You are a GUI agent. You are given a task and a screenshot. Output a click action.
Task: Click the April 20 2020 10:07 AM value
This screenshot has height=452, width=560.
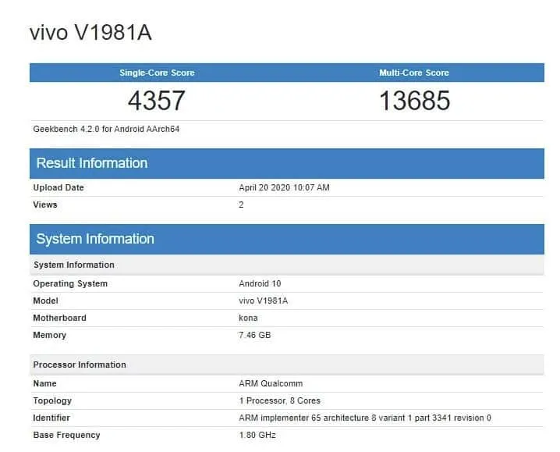click(284, 187)
